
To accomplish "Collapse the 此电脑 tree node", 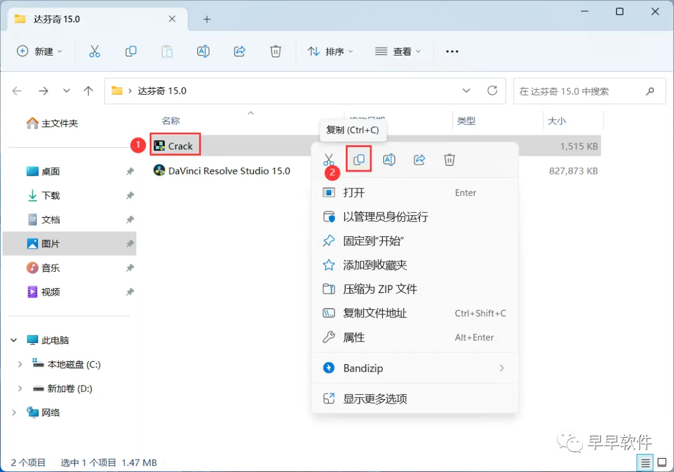I will coord(14,340).
